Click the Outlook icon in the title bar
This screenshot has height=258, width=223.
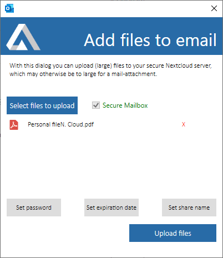tap(9, 9)
